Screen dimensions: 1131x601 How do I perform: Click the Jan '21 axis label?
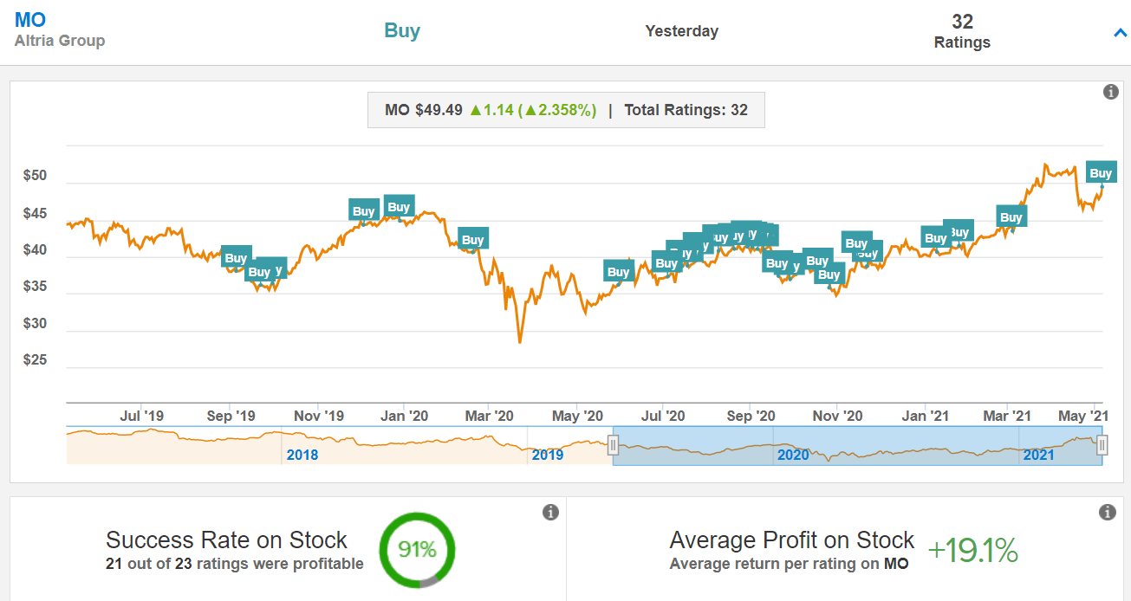click(925, 416)
